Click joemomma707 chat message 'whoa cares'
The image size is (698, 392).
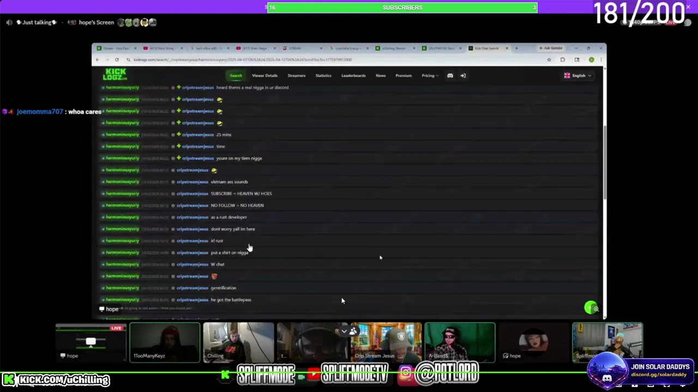(85, 112)
